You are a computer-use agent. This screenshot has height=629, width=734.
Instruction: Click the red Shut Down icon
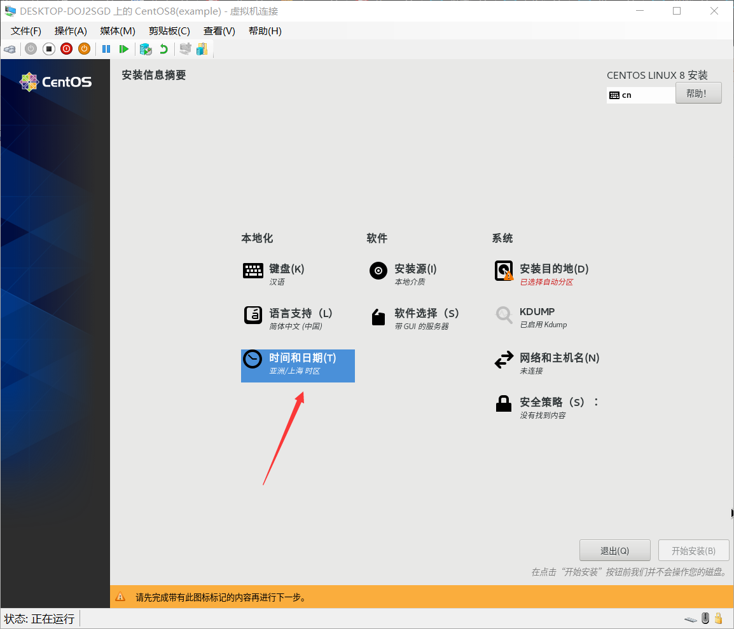[67, 49]
